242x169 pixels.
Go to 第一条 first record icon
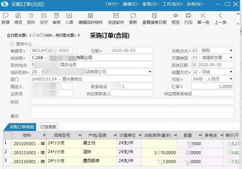tap(203, 15)
